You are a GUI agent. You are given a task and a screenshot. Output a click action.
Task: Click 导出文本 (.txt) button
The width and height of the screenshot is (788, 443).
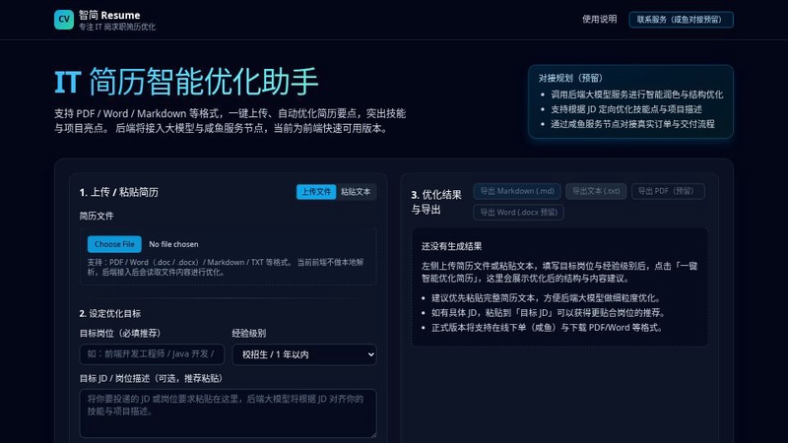(596, 191)
